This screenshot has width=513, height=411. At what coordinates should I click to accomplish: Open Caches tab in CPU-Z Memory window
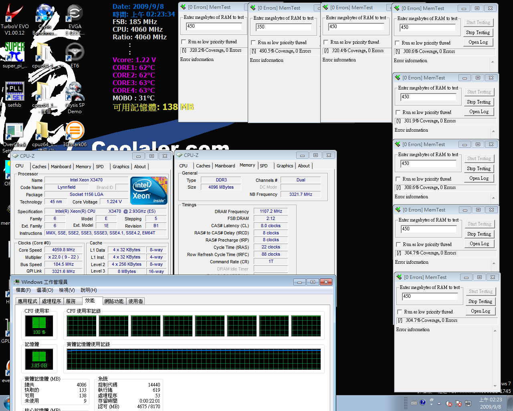click(203, 166)
